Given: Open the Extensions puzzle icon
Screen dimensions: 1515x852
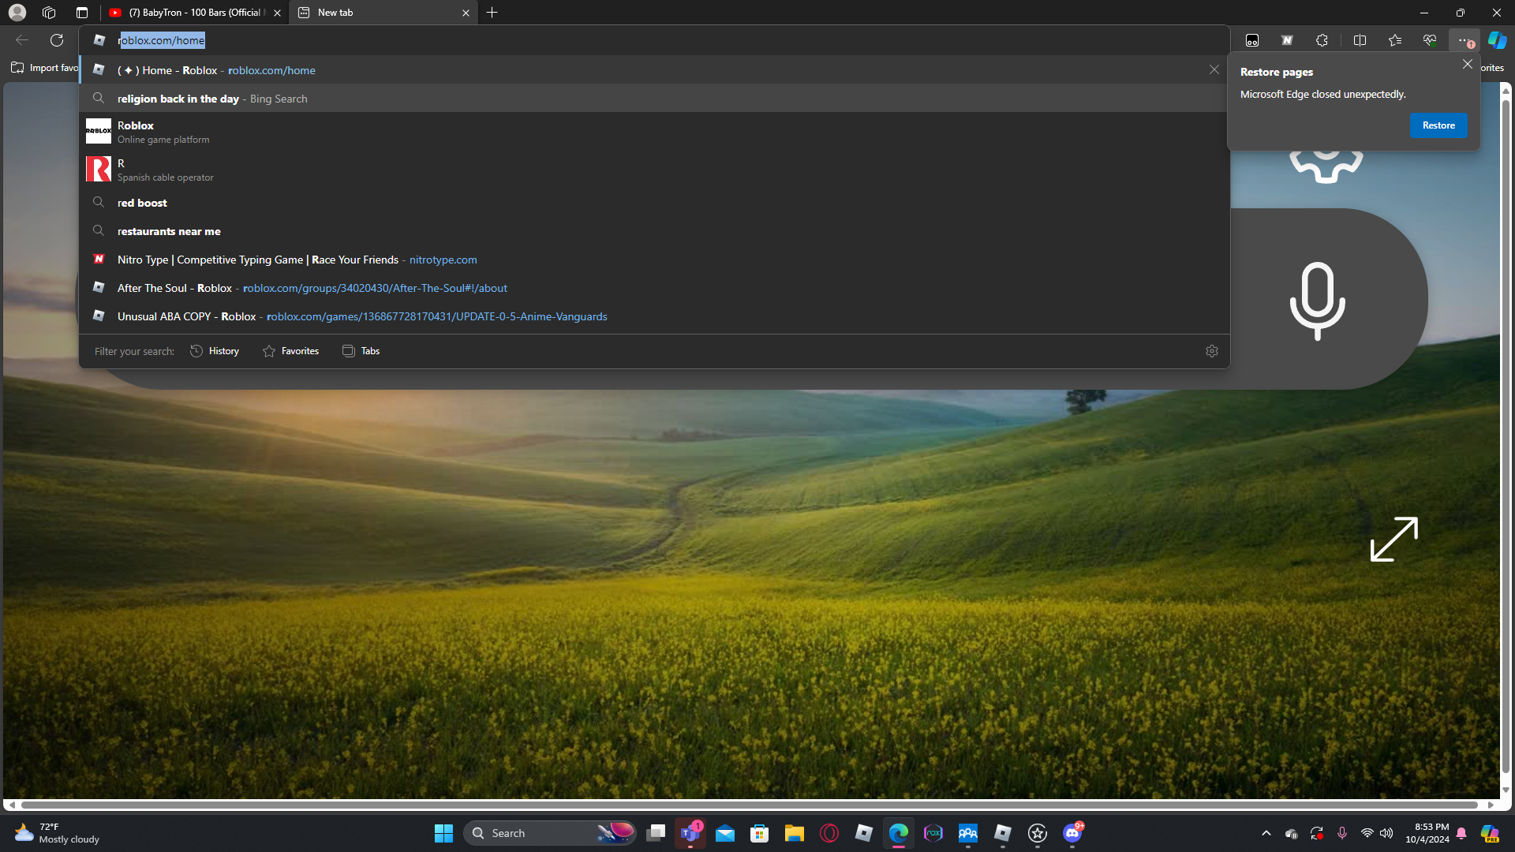Looking at the screenshot, I should click(1322, 40).
